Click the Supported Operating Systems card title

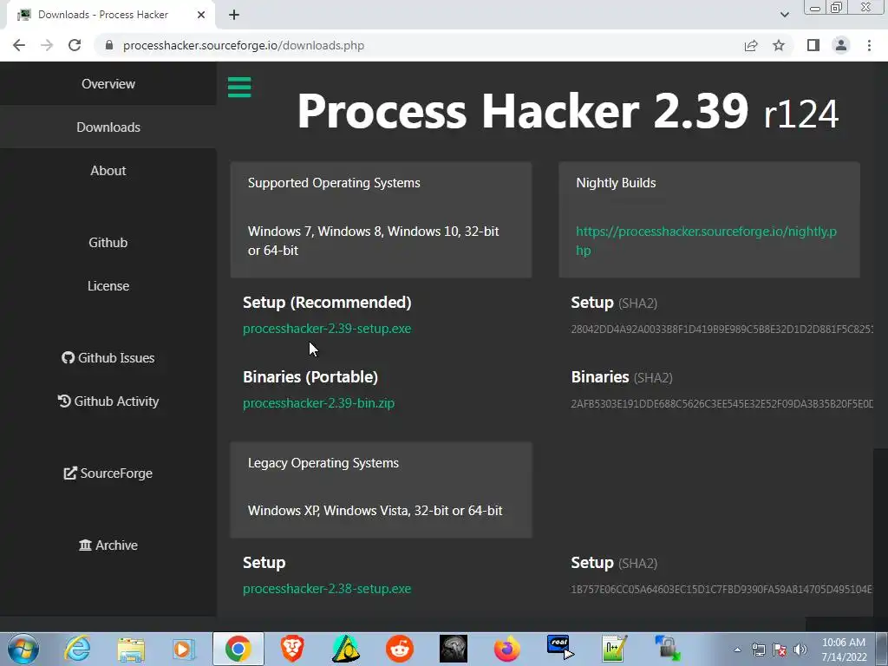click(x=334, y=183)
